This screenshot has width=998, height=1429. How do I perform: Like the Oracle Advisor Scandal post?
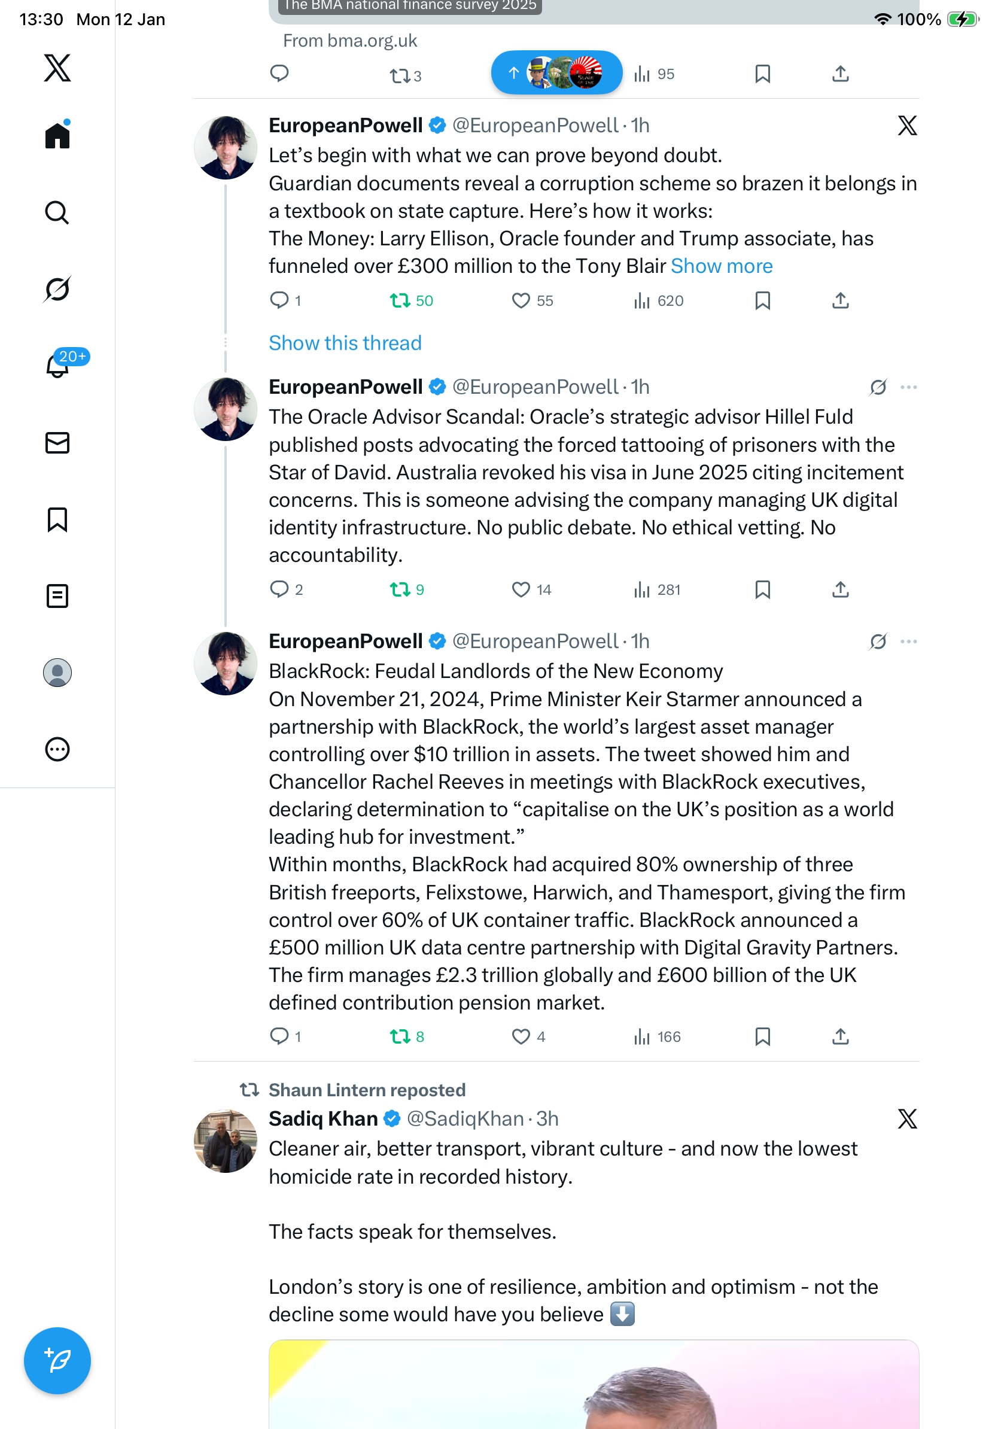tap(521, 589)
